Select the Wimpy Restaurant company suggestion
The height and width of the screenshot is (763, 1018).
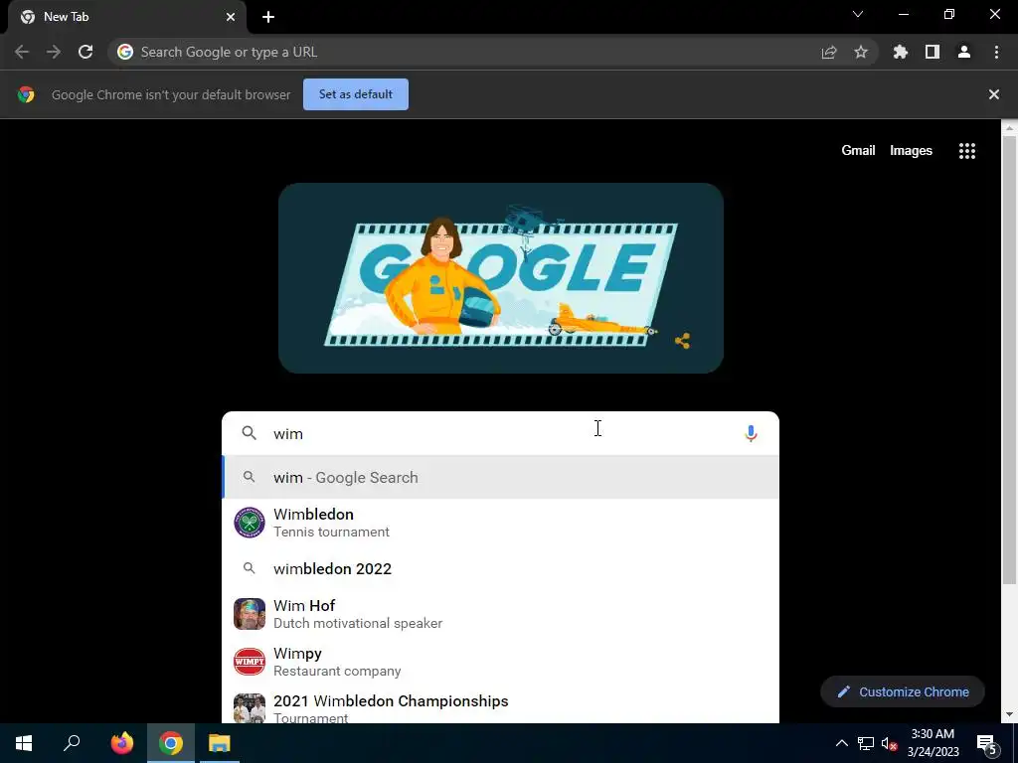[500, 662]
